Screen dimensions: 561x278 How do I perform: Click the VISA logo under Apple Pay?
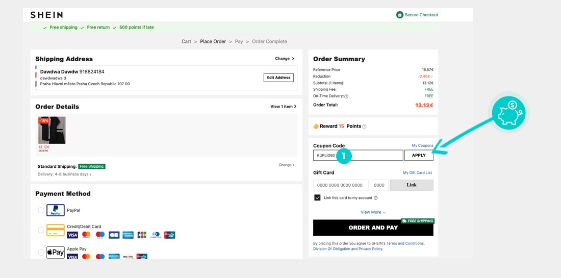[72, 257]
